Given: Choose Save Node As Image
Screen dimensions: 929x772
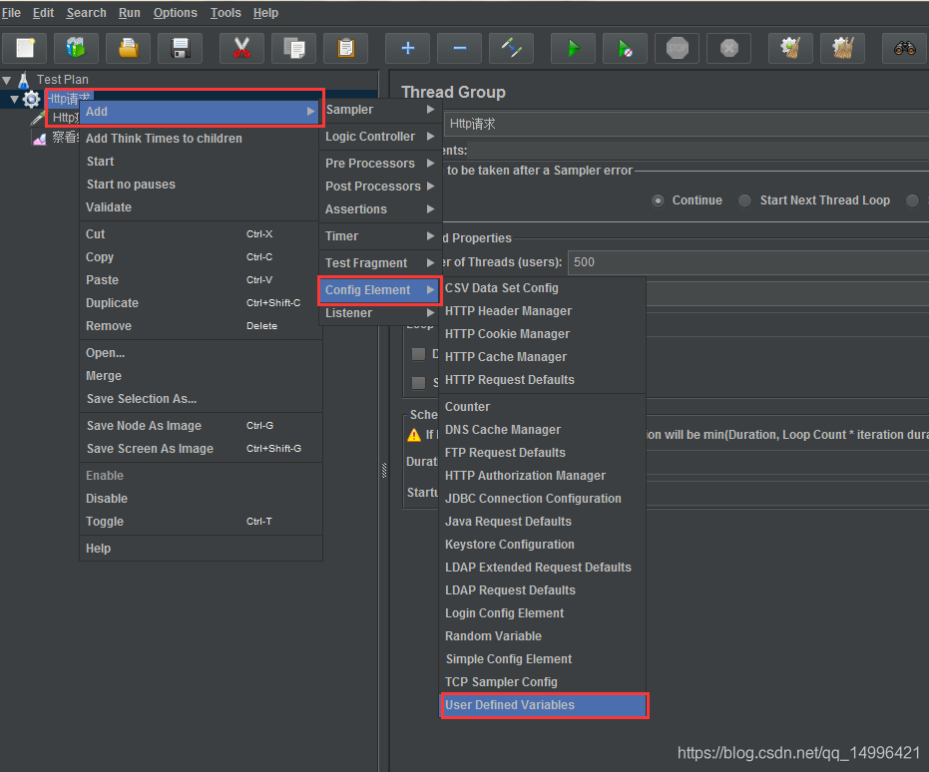Looking at the screenshot, I should 201,426.
